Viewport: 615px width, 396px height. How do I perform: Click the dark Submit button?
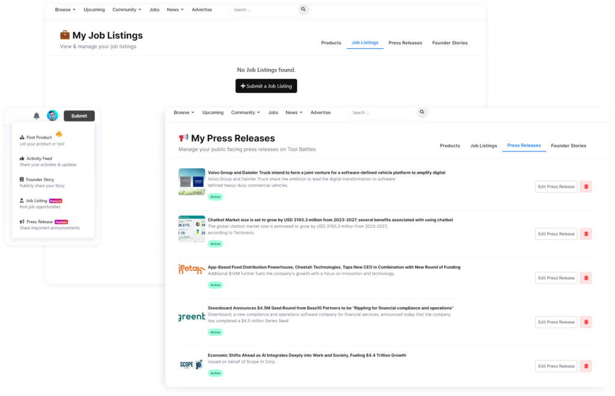pos(79,116)
